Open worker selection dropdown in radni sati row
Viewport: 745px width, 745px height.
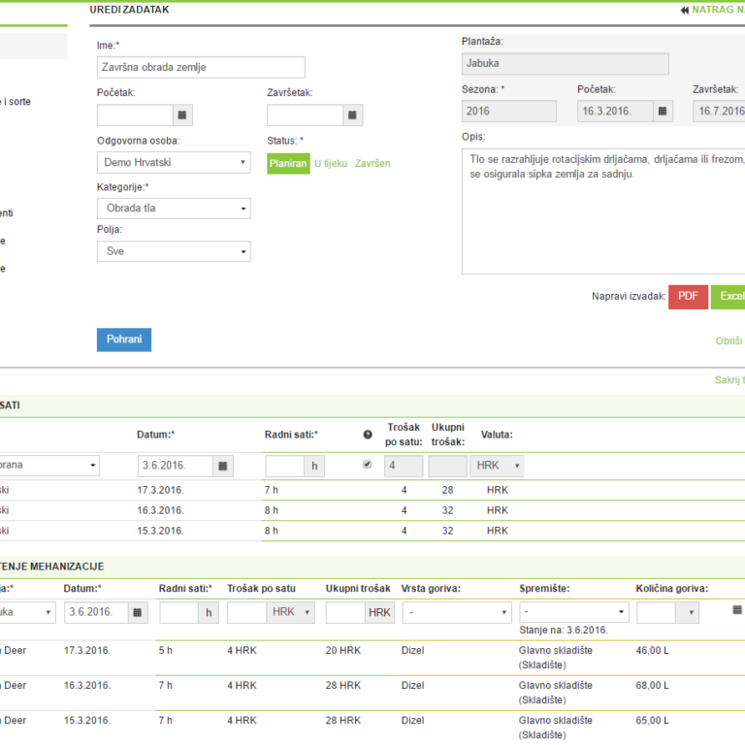pos(49,466)
